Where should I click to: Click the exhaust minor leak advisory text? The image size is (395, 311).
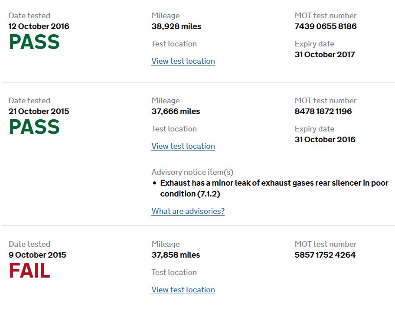274,188
